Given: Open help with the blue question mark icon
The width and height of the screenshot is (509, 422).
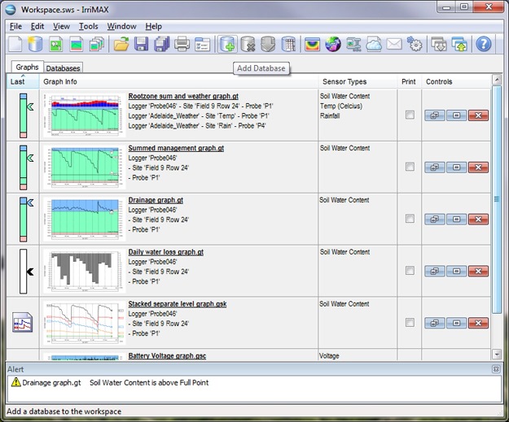Looking at the screenshot, I should (484, 44).
